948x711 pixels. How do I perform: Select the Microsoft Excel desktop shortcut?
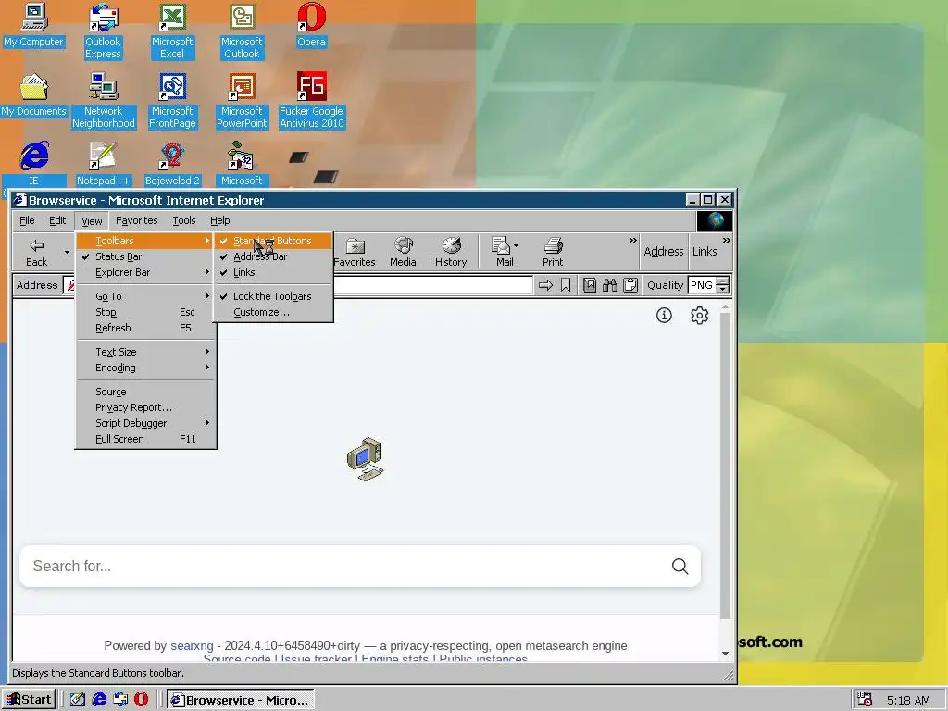click(x=172, y=31)
